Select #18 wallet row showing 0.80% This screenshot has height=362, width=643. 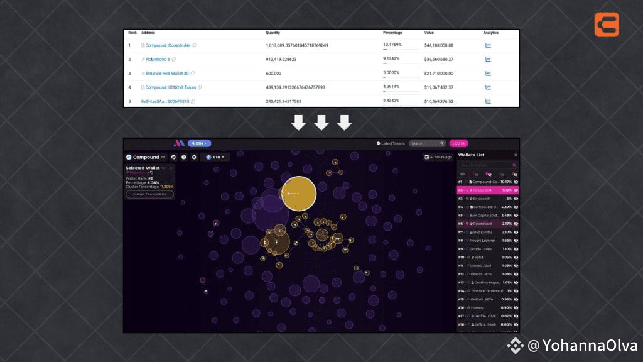coord(487,325)
